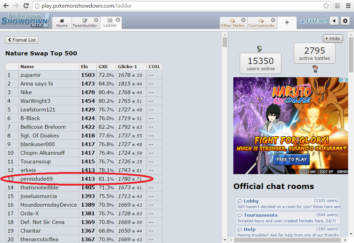Close the Ladder tab

(x=118, y=20)
